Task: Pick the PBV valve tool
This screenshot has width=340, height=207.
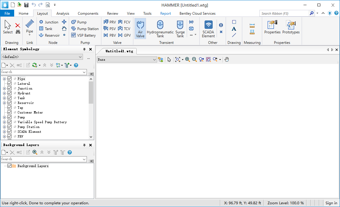Action: point(110,35)
